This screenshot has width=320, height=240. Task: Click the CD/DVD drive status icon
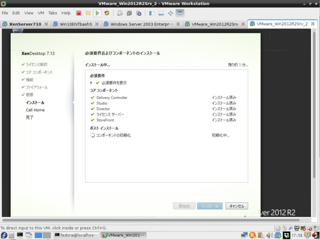click(284, 228)
